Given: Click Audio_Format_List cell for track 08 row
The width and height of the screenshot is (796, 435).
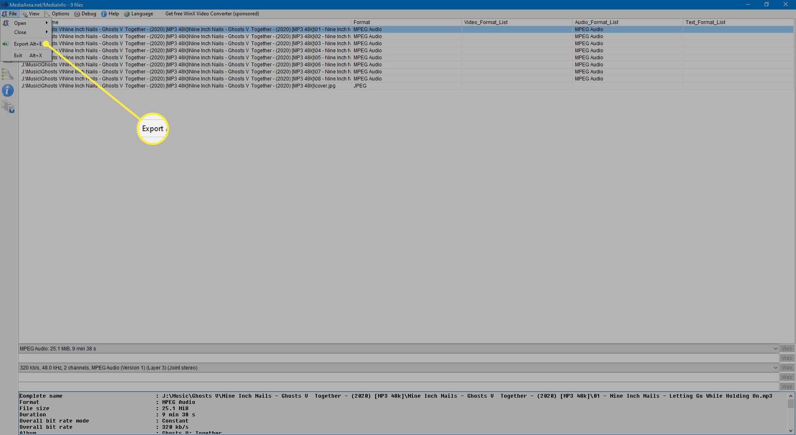Looking at the screenshot, I should pos(627,79).
